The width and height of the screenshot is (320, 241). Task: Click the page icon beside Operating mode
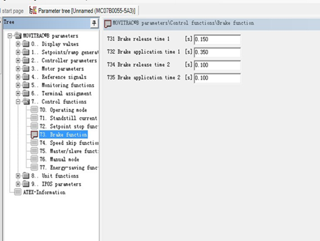(x=34, y=110)
